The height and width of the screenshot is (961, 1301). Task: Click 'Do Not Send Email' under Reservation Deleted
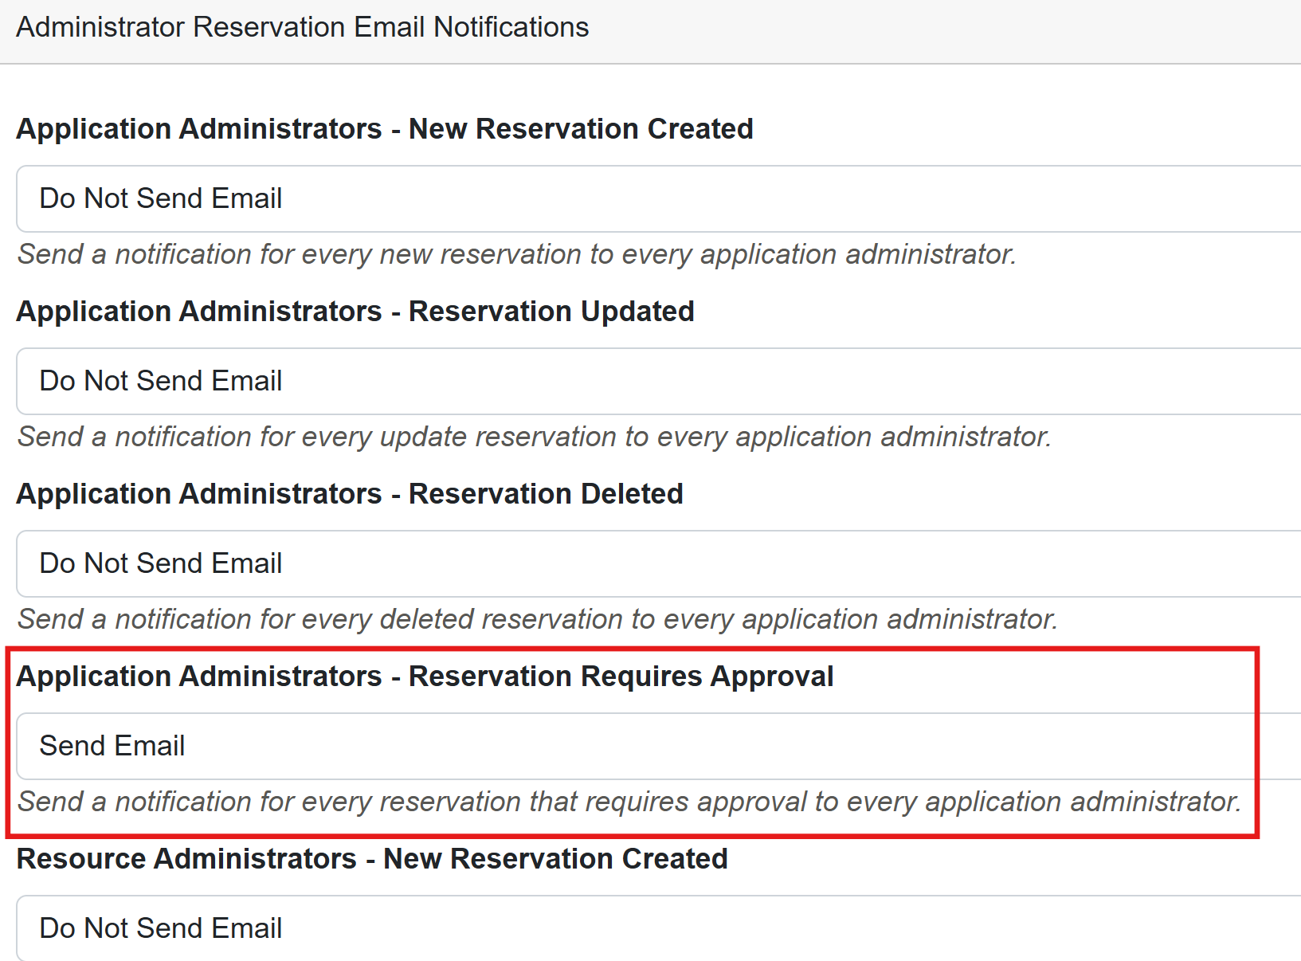[161, 563]
